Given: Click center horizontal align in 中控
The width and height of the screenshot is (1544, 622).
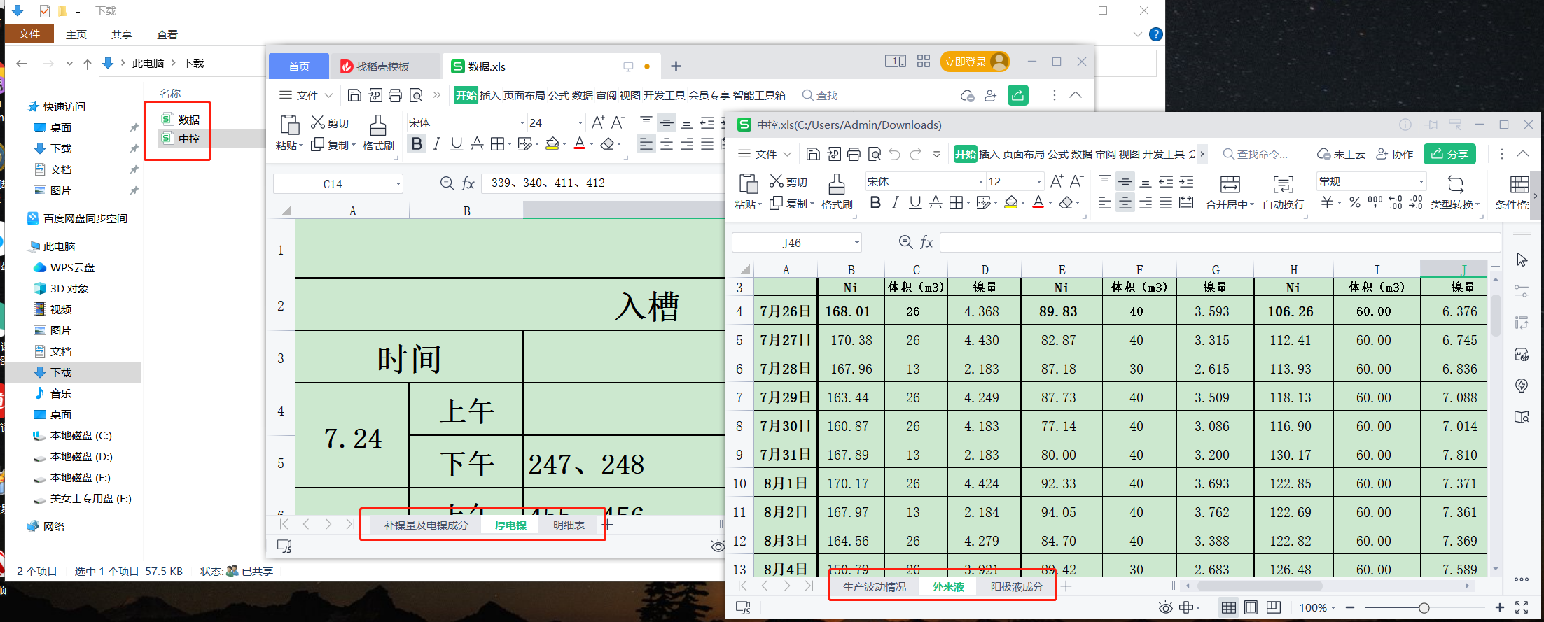Looking at the screenshot, I should click(x=1125, y=203).
